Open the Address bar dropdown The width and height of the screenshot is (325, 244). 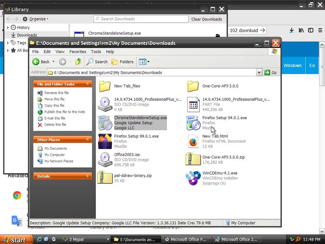click(x=259, y=72)
